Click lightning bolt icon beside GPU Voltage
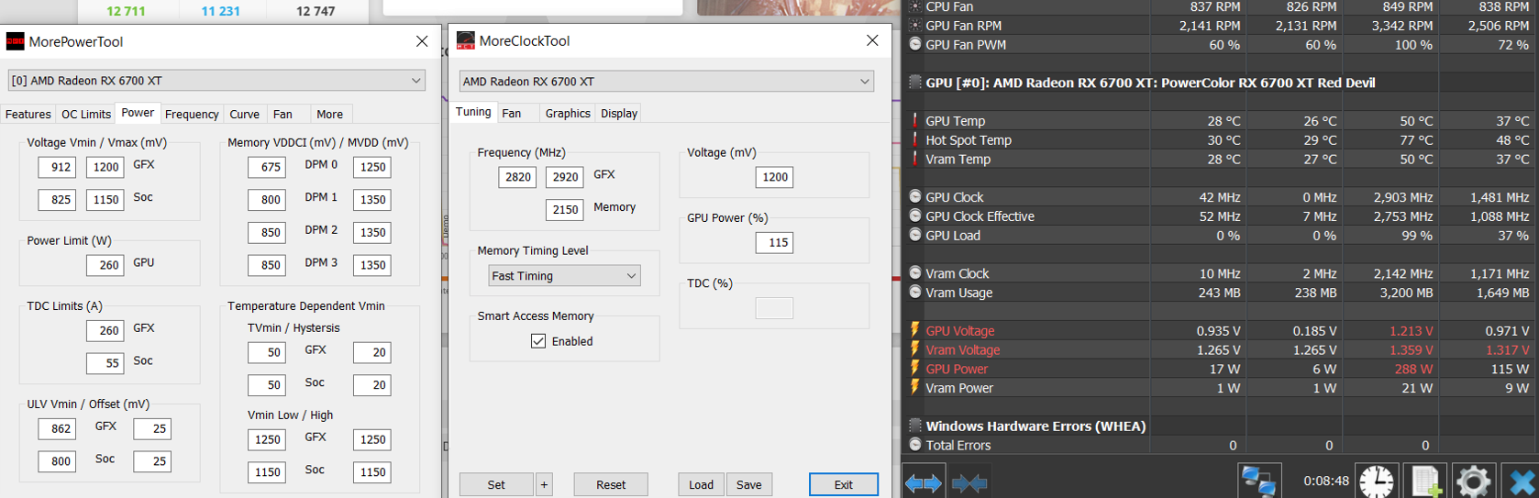This screenshot has width=1539, height=498. (x=914, y=330)
